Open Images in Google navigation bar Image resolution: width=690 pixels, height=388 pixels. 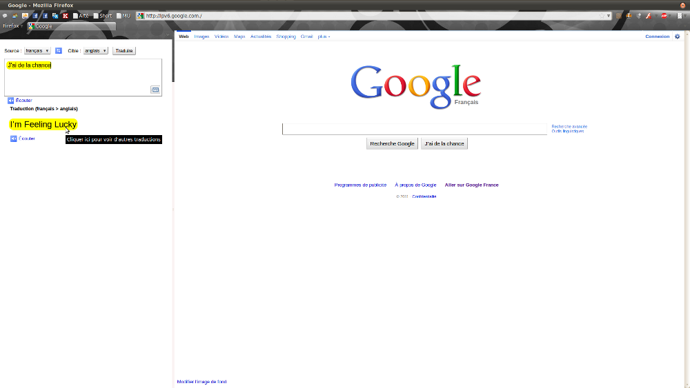coord(201,37)
